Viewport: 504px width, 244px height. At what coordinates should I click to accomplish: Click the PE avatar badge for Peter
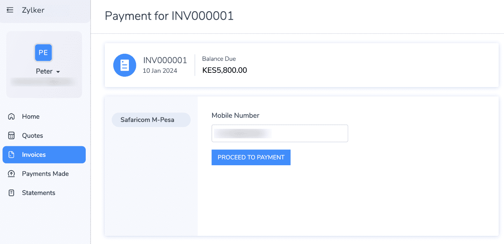(43, 52)
